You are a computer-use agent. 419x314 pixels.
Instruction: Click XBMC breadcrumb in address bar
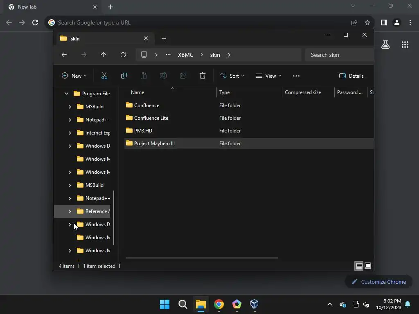tap(185, 55)
